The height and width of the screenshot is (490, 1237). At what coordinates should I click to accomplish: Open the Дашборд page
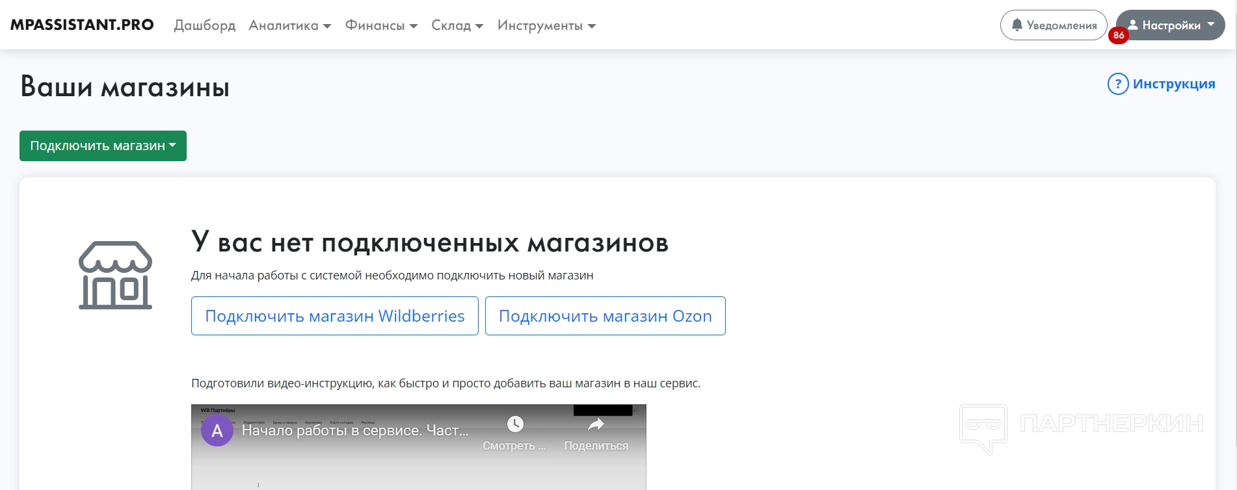click(x=205, y=25)
